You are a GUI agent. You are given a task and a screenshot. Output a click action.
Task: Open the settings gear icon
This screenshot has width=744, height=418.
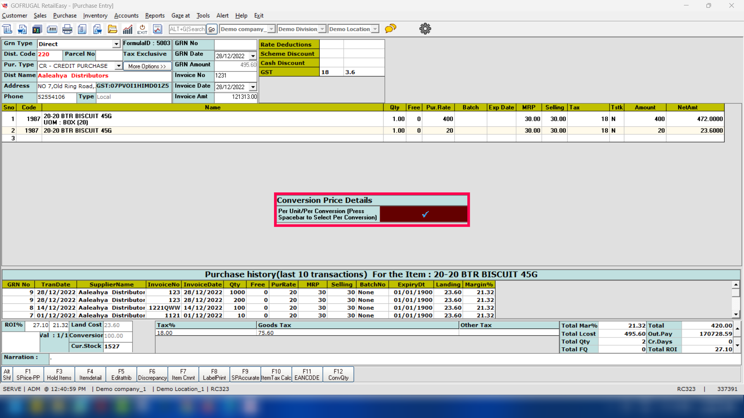pyautogui.click(x=425, y=29)
